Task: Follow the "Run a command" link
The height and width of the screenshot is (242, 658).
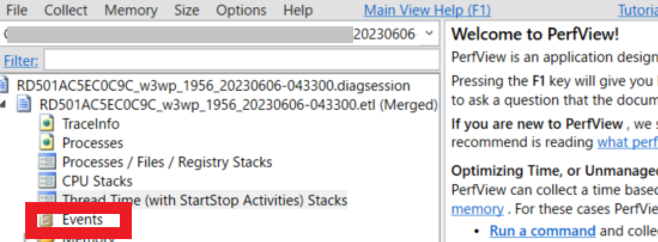Action: 542,231
